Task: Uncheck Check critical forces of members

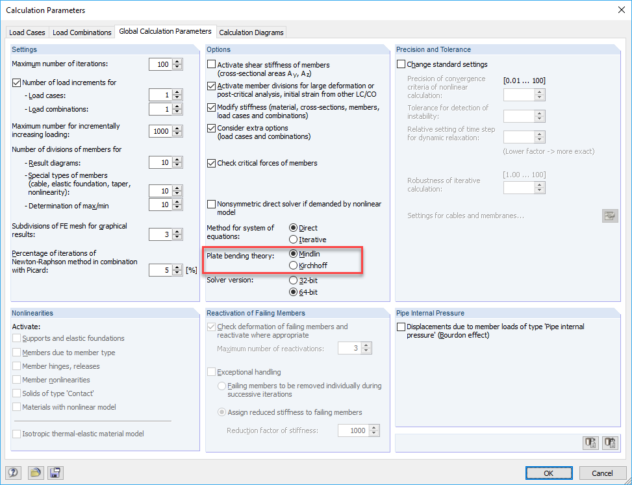Action: tap(211, 163)
